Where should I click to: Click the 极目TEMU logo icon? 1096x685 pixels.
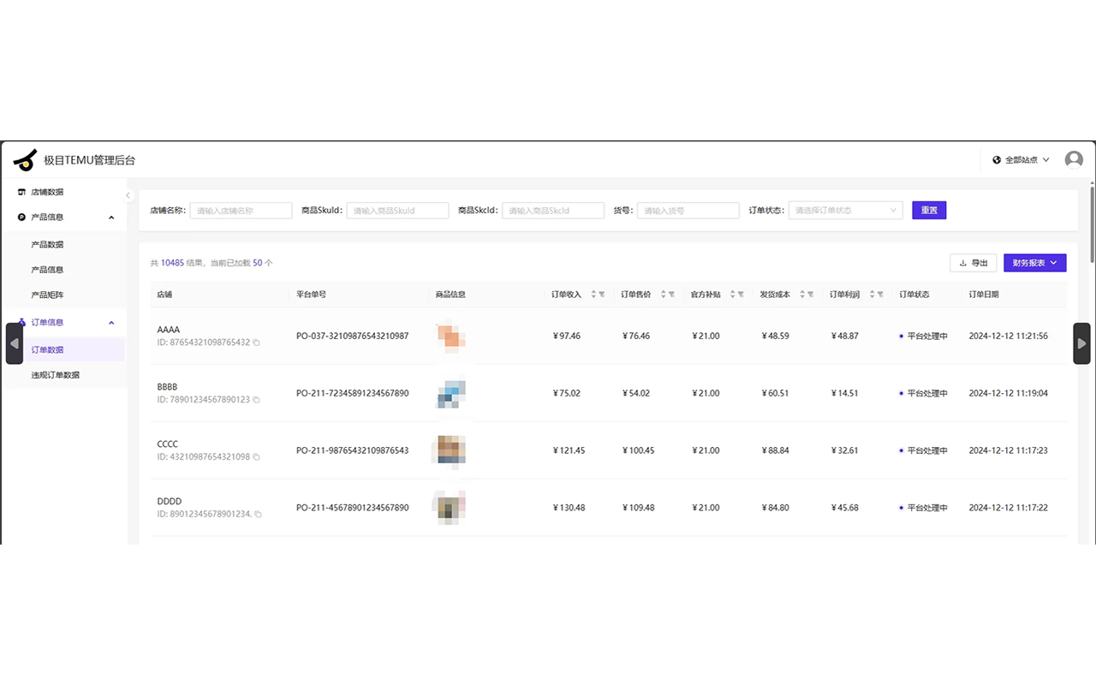click(x=26, y=159)
